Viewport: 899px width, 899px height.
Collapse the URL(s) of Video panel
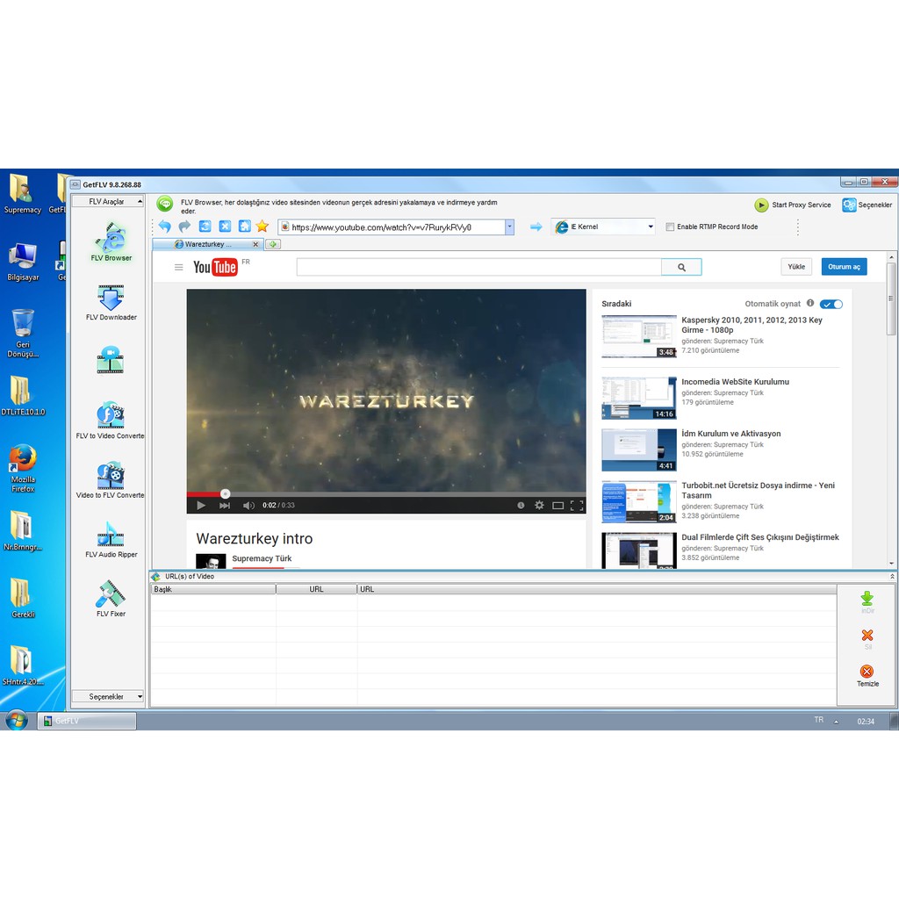click(x=892, y=576)
